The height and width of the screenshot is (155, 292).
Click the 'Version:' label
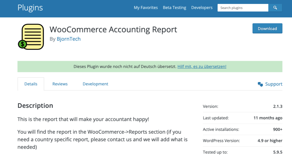pyautogui.click(x=210, y=106)
